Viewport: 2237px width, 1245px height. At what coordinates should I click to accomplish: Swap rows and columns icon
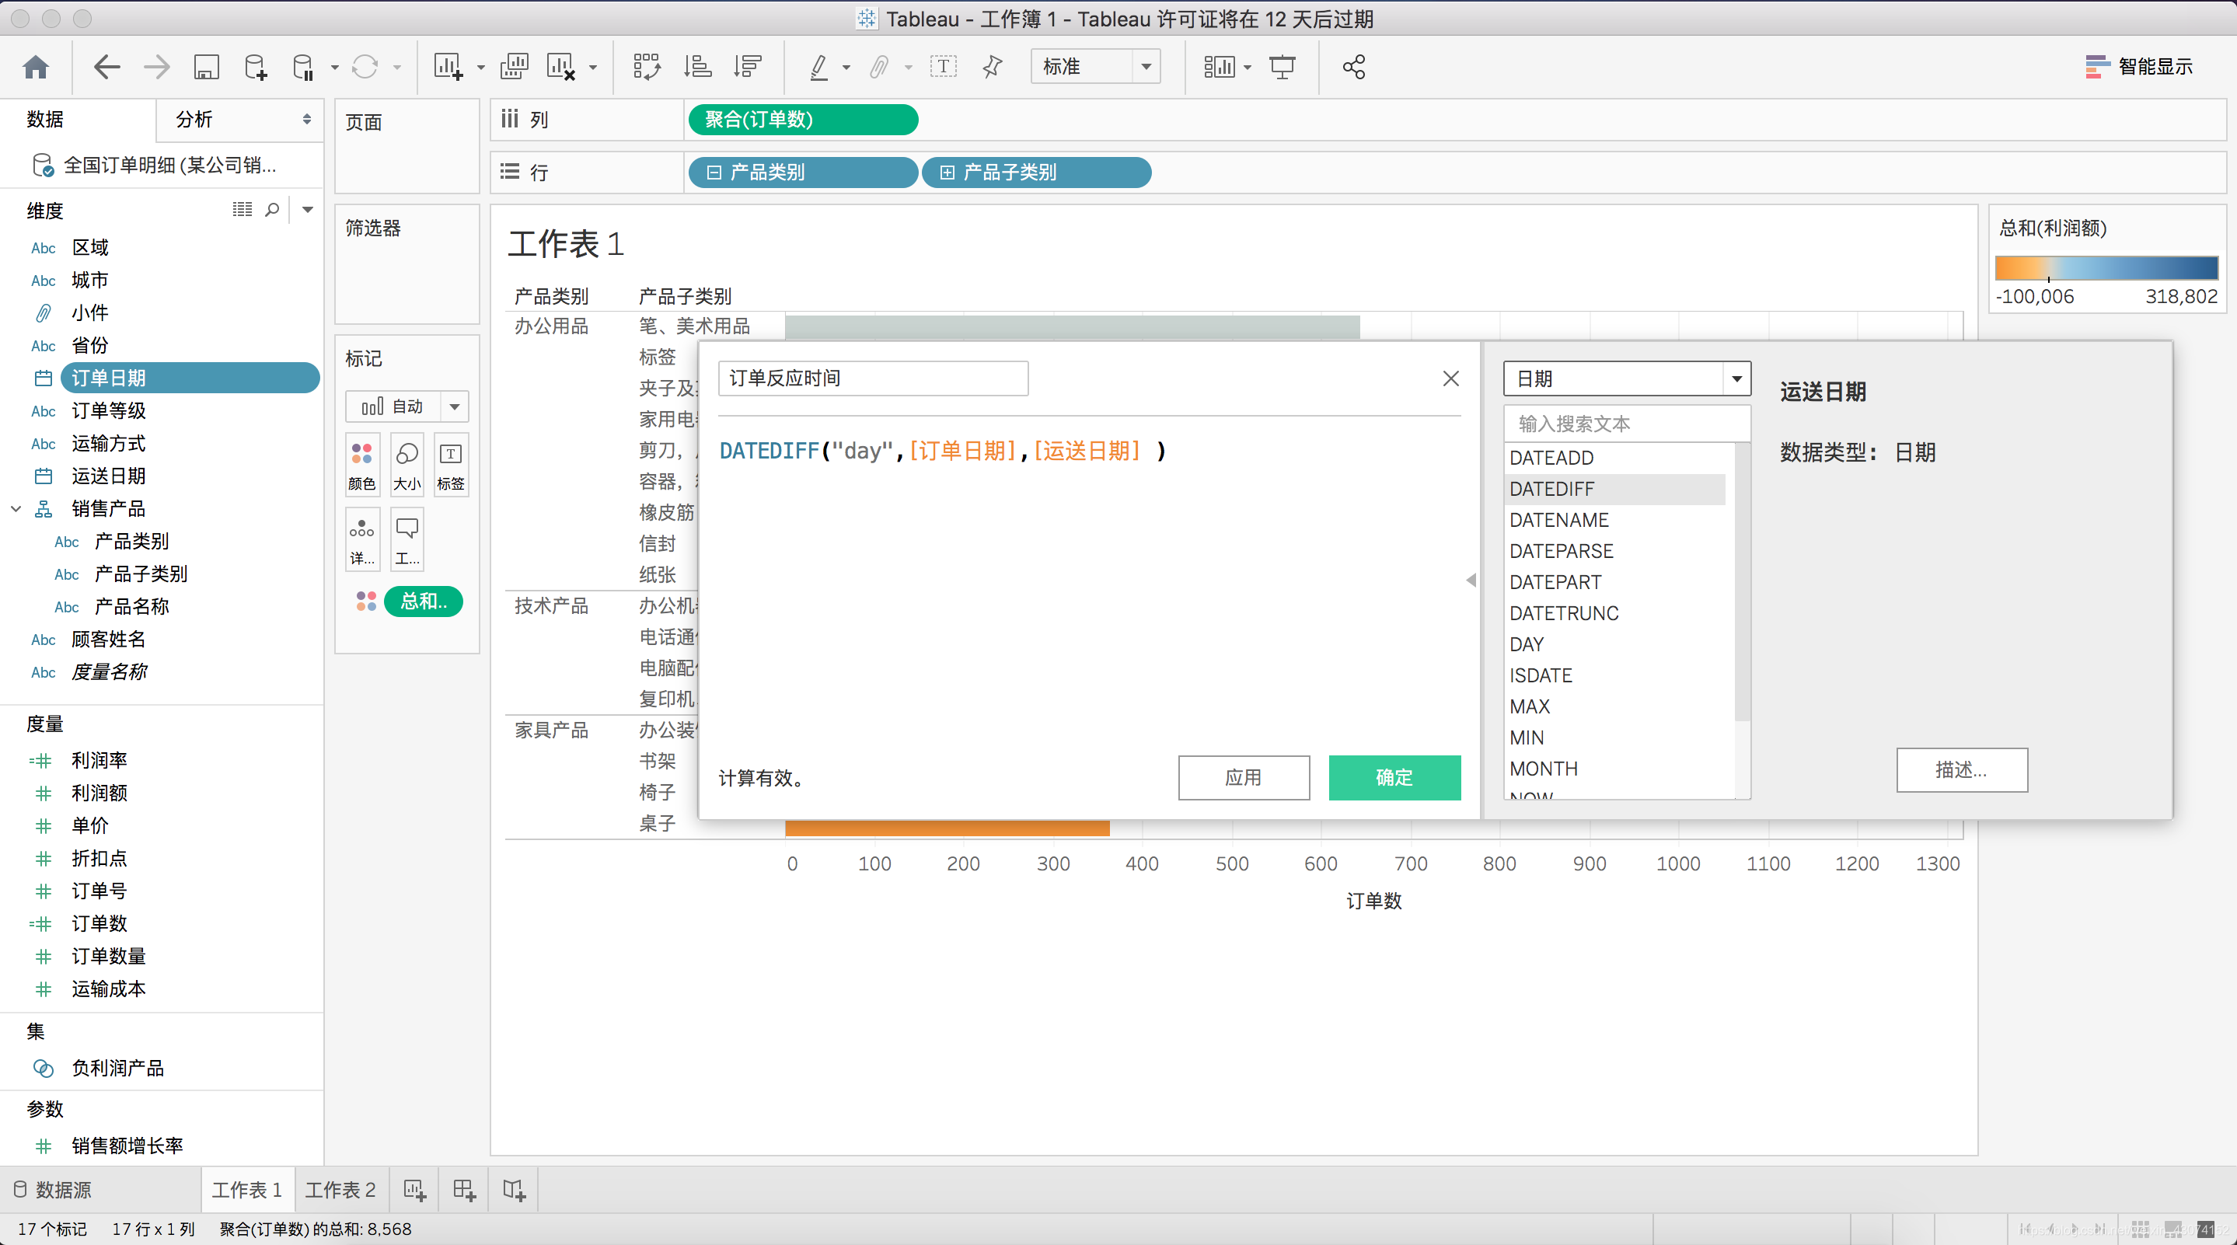pos(646,67)
